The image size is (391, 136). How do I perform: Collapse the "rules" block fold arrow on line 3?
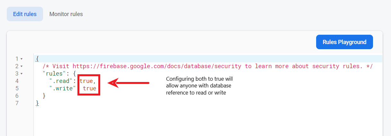click(x=22, y=74)
